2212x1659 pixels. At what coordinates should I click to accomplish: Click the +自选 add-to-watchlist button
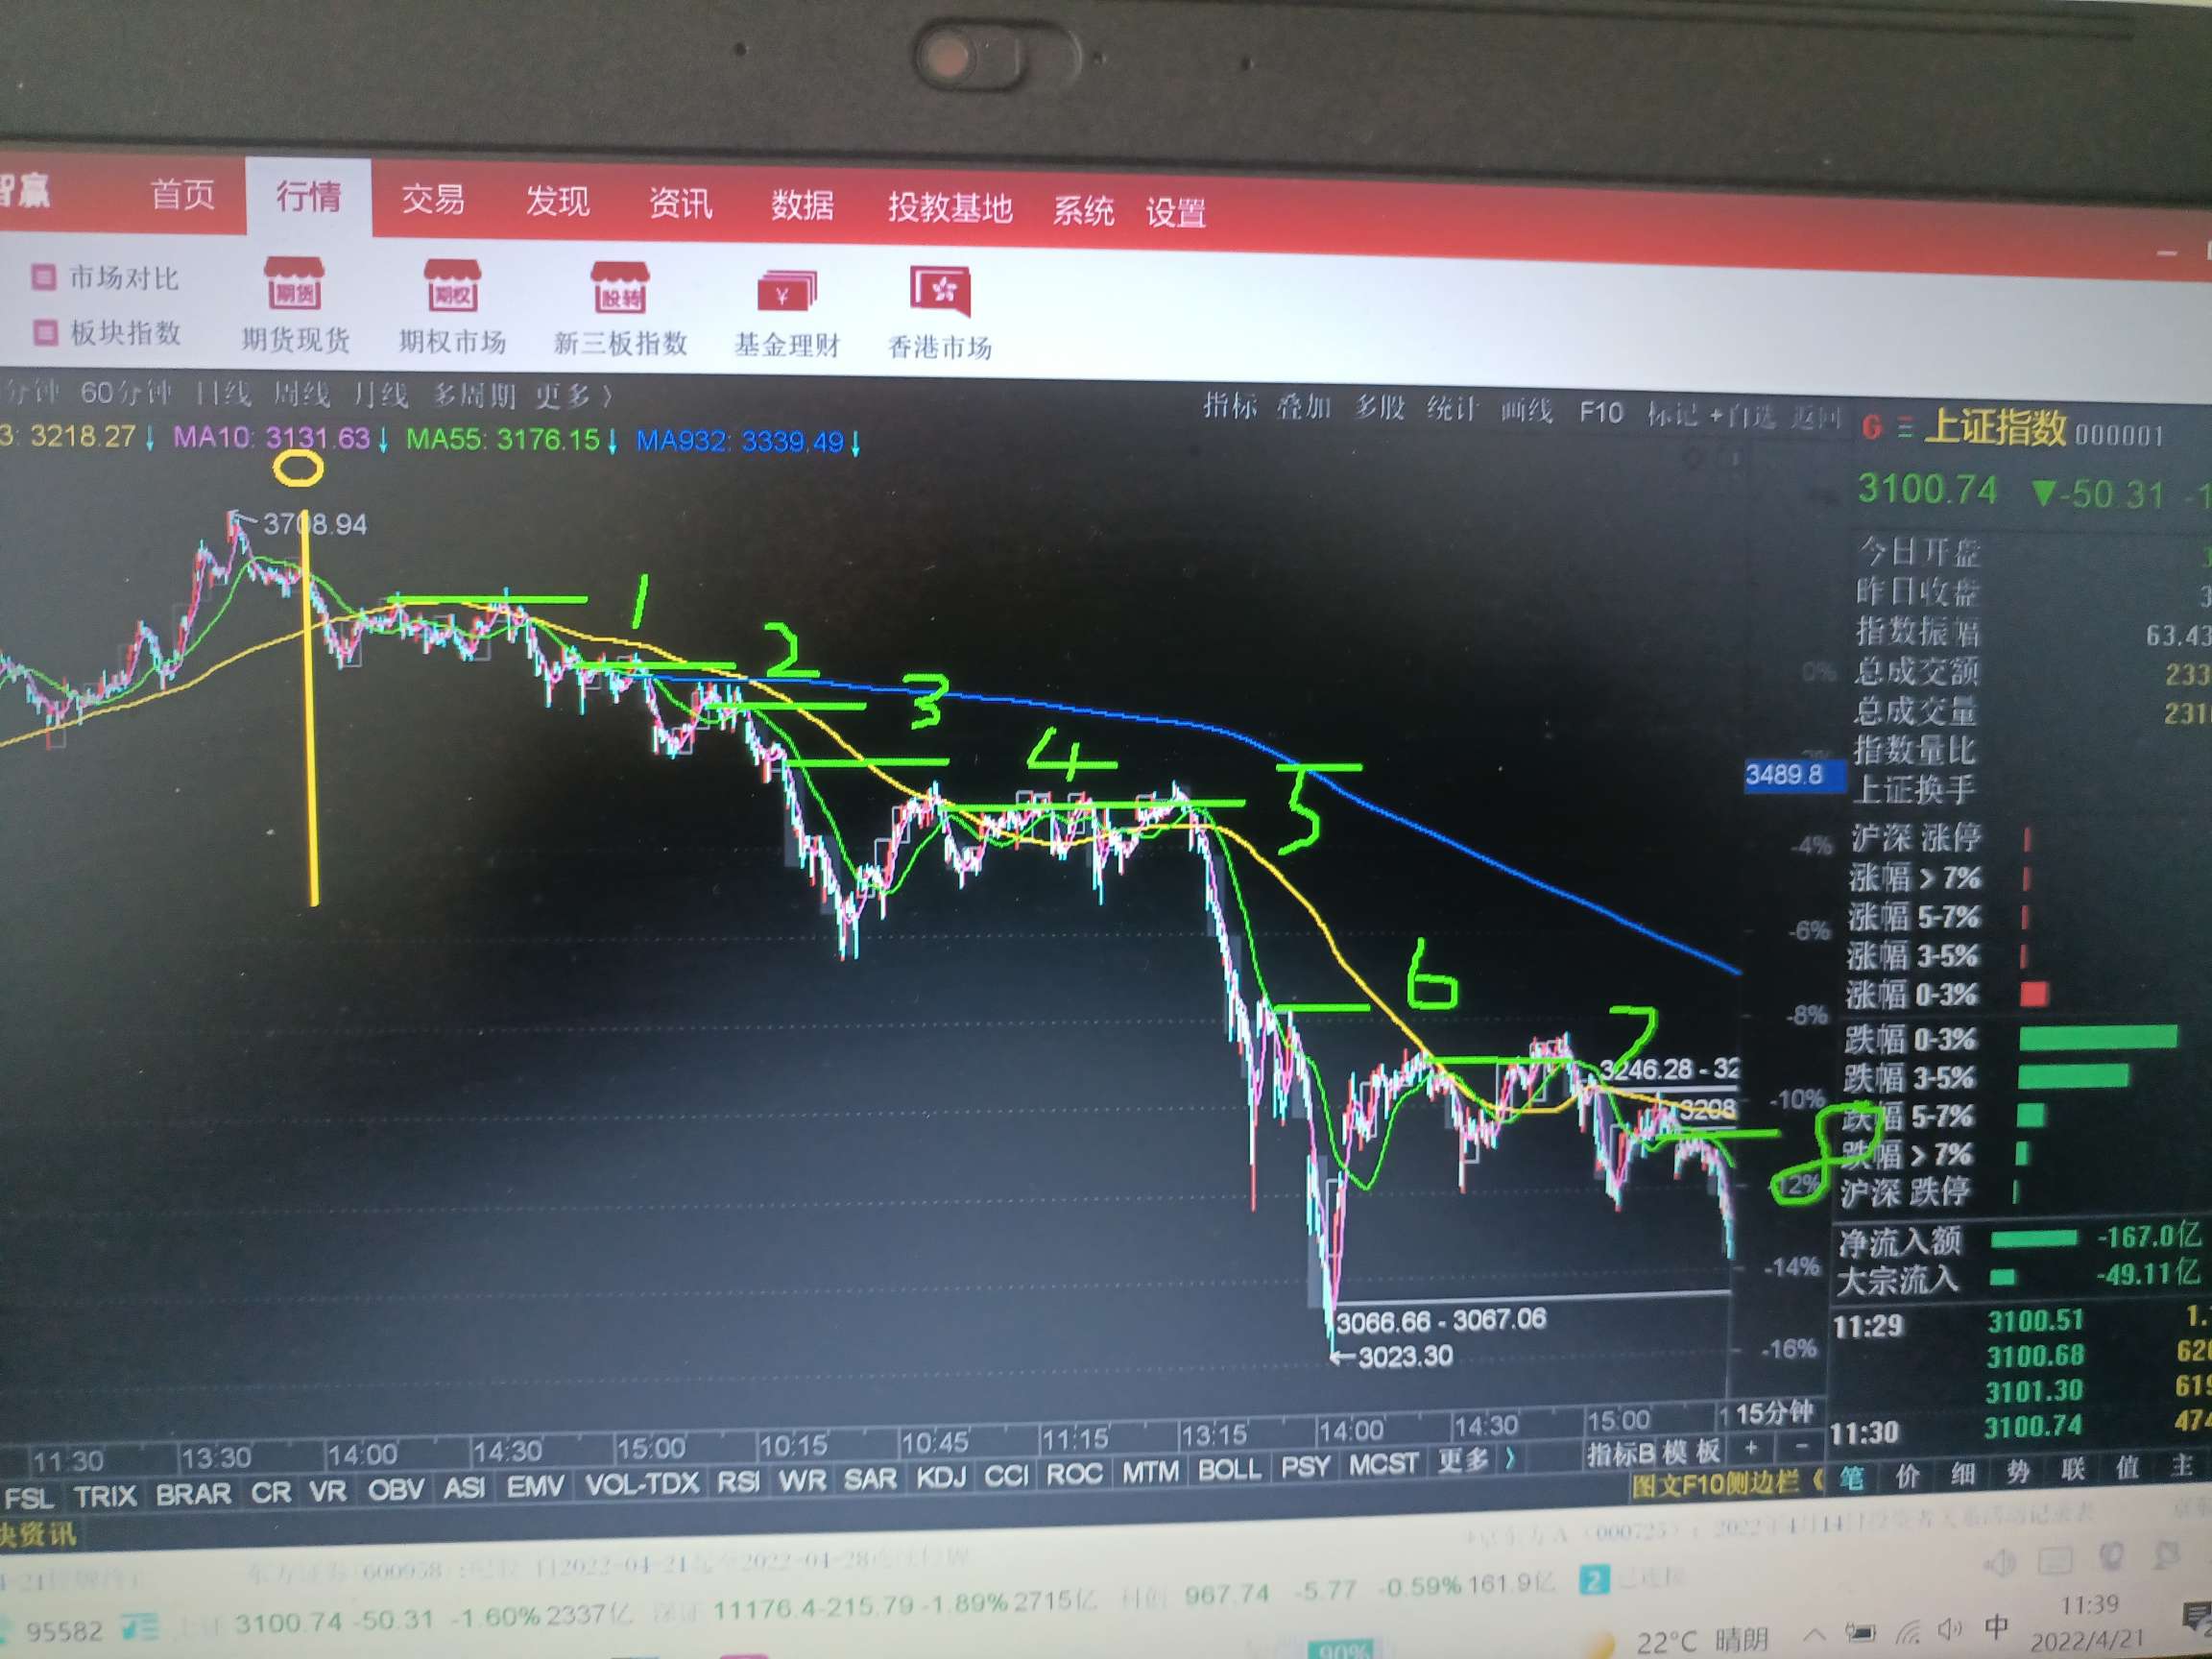pyautogui.click(x=1741, y=415)
